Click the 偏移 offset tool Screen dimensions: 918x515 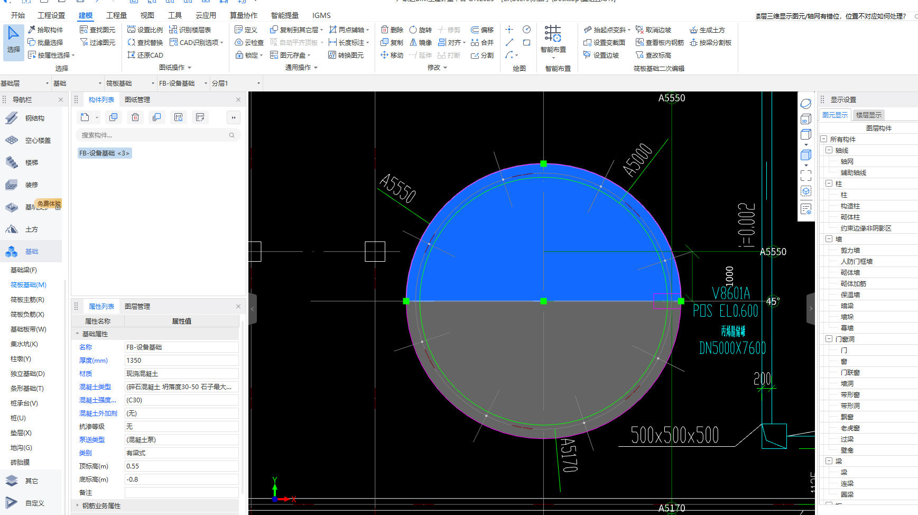(482, 30)
